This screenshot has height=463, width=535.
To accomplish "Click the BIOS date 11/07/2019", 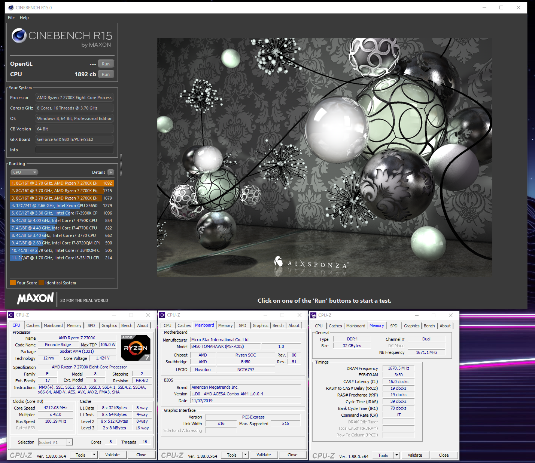I will (245, 401).
